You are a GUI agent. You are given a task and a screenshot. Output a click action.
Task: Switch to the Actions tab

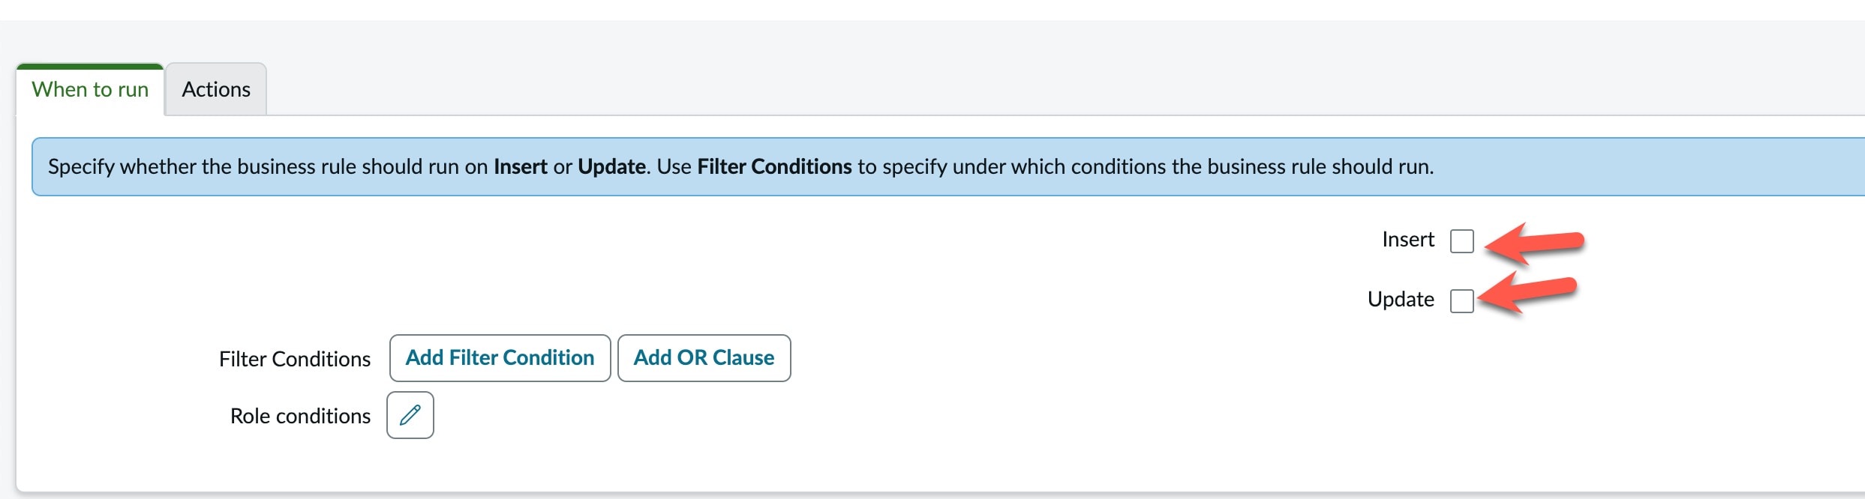click(216, 90)
